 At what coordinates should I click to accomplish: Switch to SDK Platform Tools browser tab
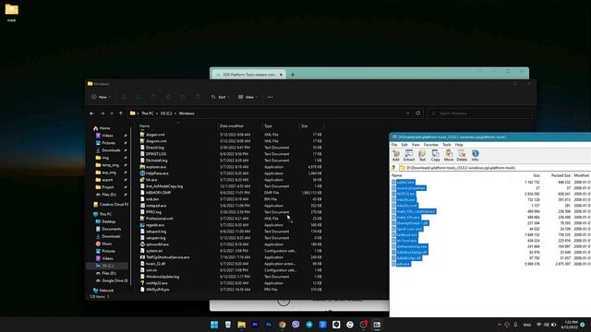click(248, 75)
